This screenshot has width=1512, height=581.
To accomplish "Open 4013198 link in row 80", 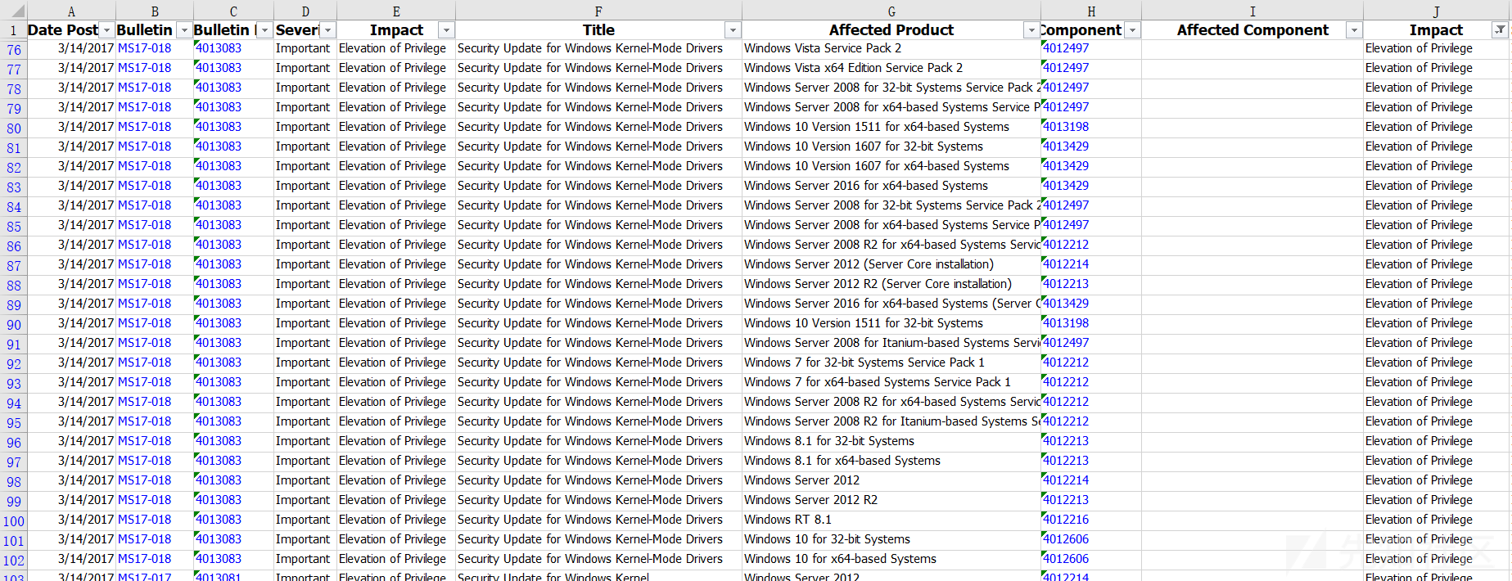I will pos(1067,127).
